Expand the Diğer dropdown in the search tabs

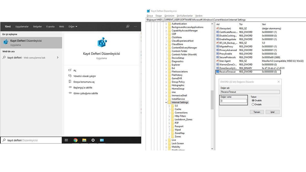coord(73,27)
